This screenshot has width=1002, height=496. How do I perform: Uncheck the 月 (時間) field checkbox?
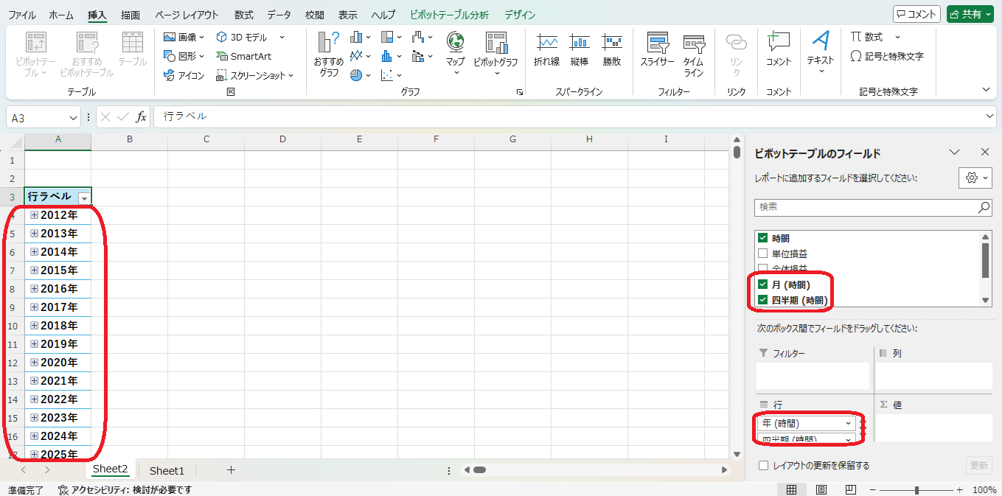point(763,284)
